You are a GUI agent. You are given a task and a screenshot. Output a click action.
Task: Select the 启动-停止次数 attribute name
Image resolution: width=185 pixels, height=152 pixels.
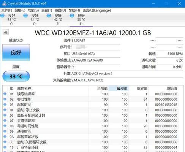tap(28, 110)
